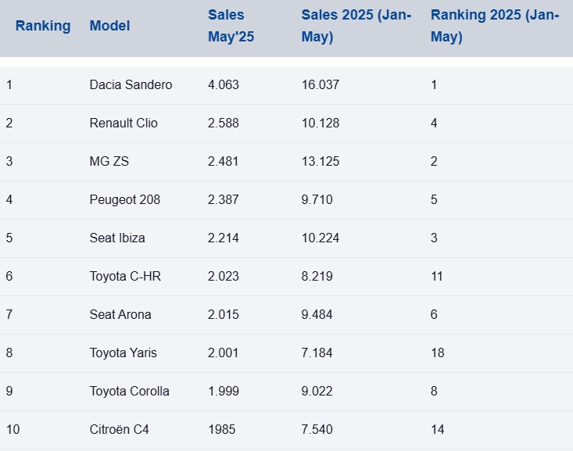The width and height of the screenshot is (573, 451).
Task: Select the MG ZS row
Action: pos(109,161)
